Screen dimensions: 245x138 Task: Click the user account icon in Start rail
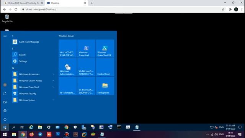tap(5, 85)
